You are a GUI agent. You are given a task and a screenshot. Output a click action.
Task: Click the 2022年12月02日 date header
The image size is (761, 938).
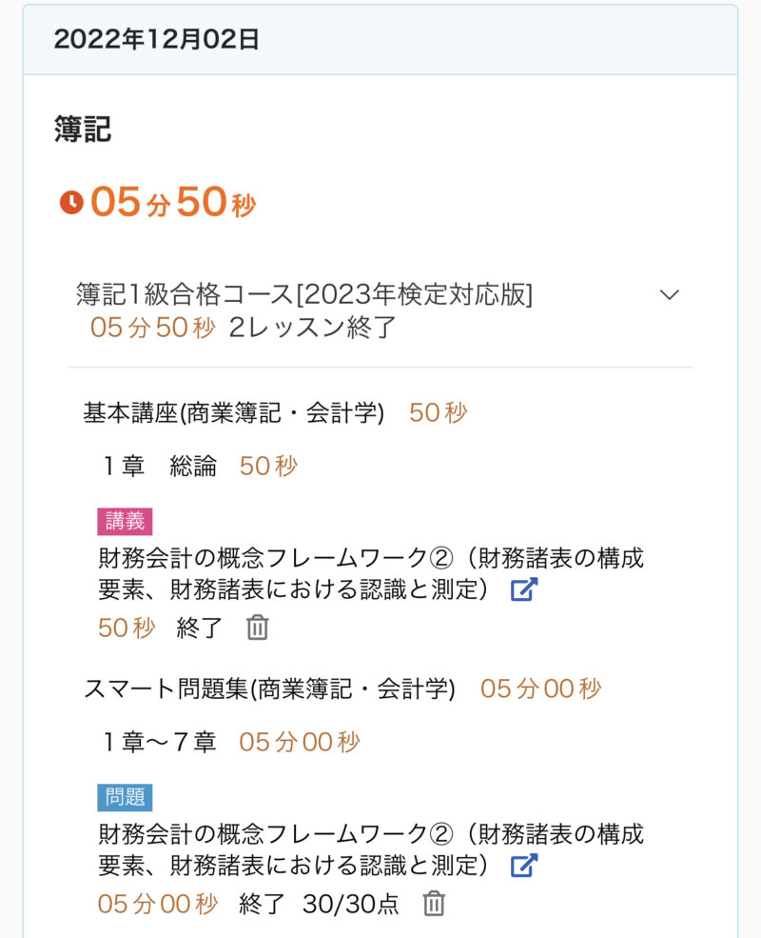tap(157, 40)
